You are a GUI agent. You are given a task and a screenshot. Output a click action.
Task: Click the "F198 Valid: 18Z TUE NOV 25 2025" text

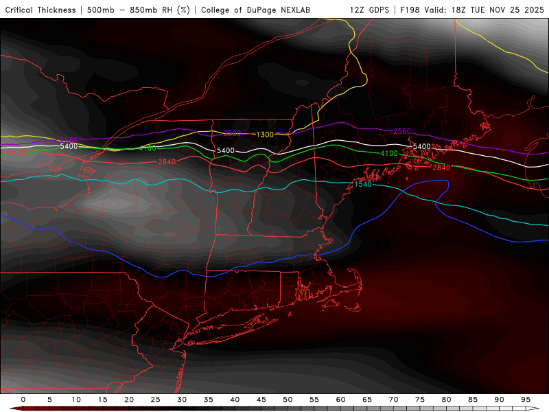click(472, 10)
